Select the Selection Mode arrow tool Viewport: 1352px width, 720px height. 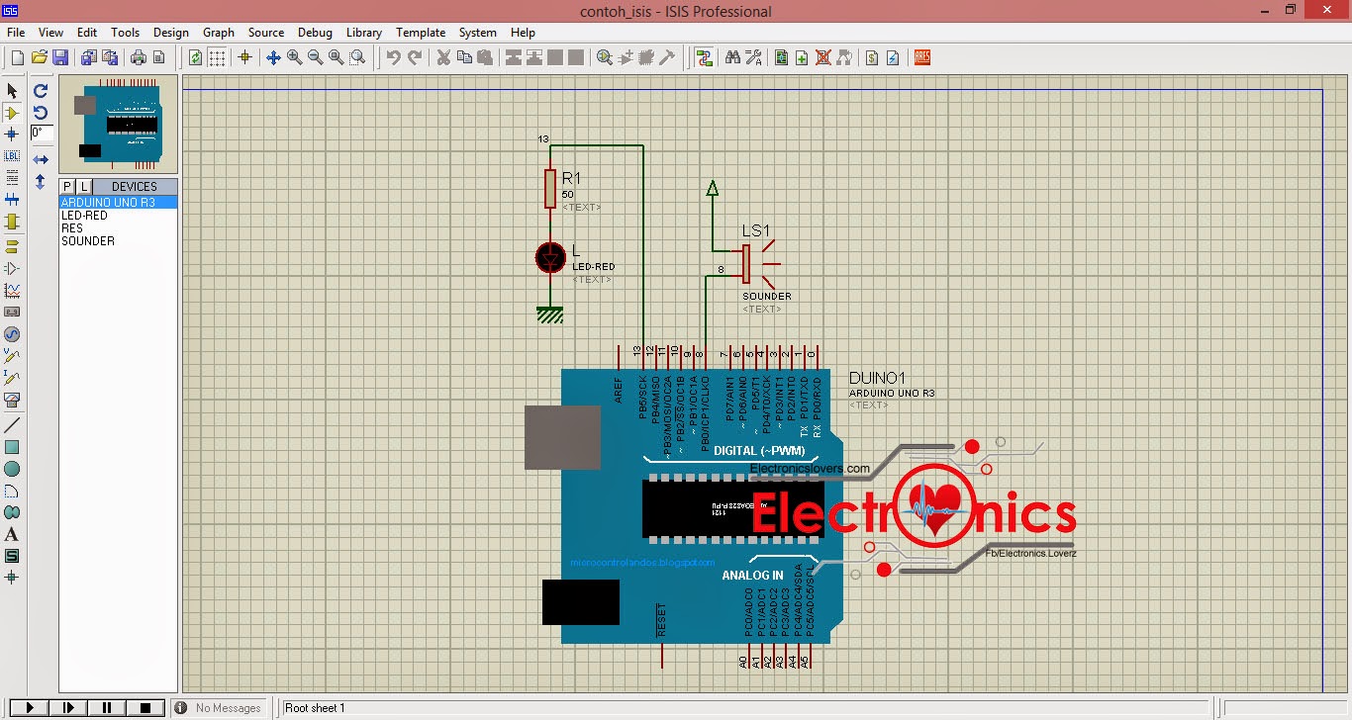point(12,92)
